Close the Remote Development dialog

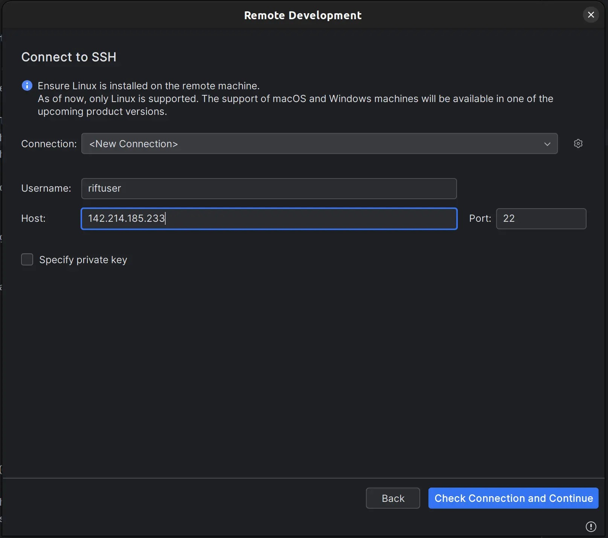pyautogui.click(x=591, y=15)
